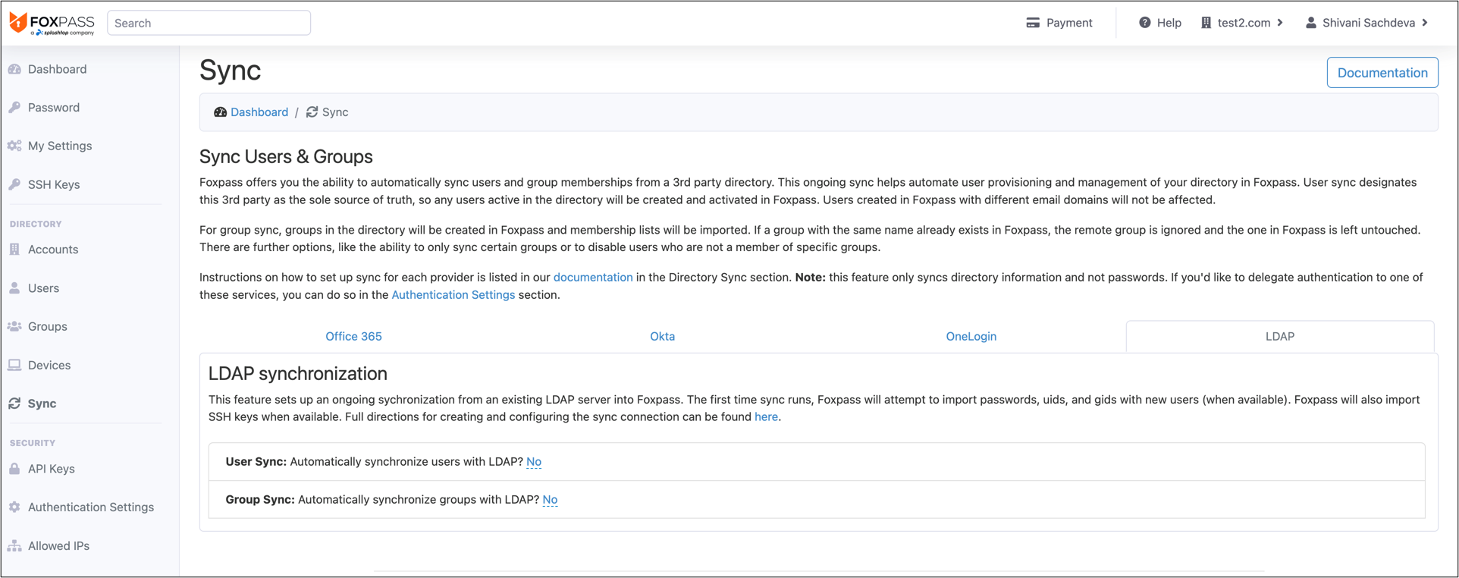This screenshot has width=1459, height=578.
Task: Click the Groups people icon
Action: coord(14,326)
